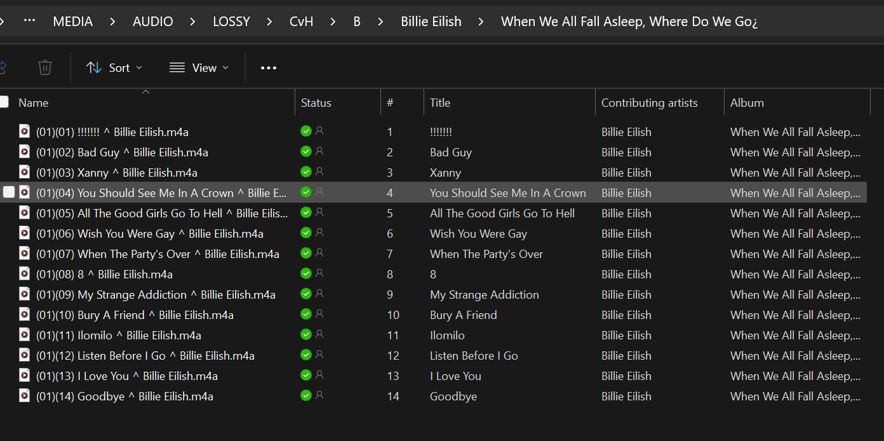Expand the chevron after LOSSY breadcrumb
The height and width of the screenshot is (441, 884).
click(269, 22)
